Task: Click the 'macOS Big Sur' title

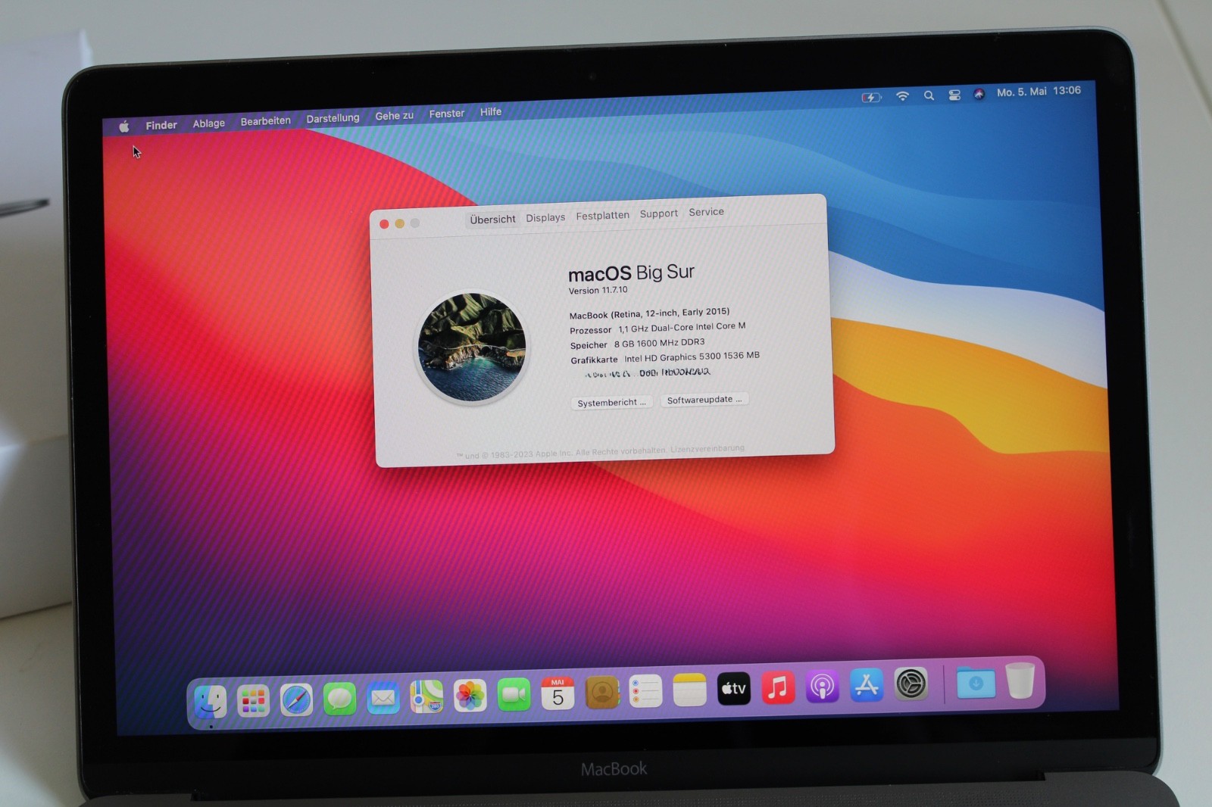Action: point(631,273)
